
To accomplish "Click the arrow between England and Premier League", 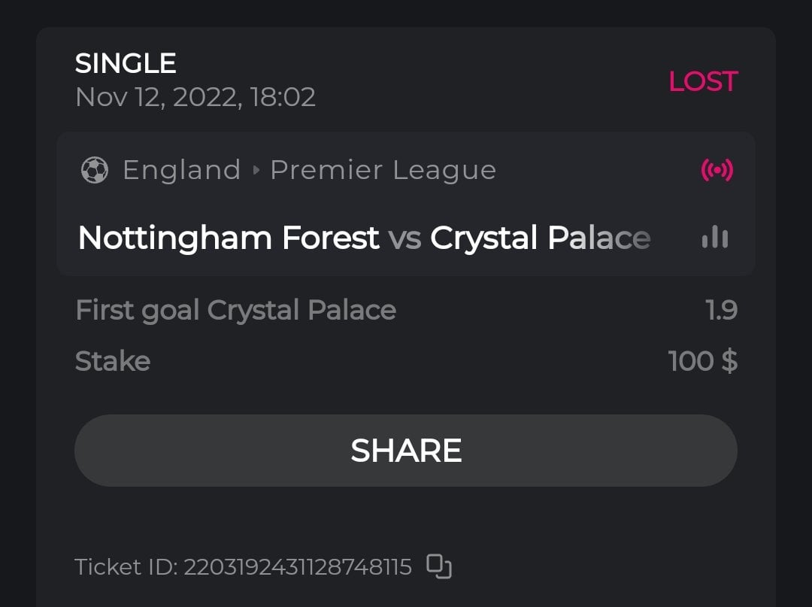I will [x=256, y=170].
